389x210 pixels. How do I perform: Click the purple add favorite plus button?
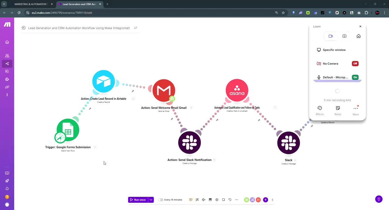[x=265, y=200]
